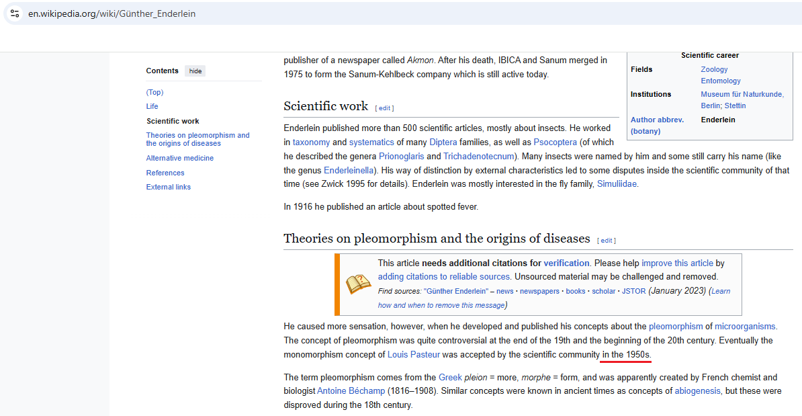Open the Greek language link
Viewport: 802px width, 416px height.
click(x=450, y=378)
